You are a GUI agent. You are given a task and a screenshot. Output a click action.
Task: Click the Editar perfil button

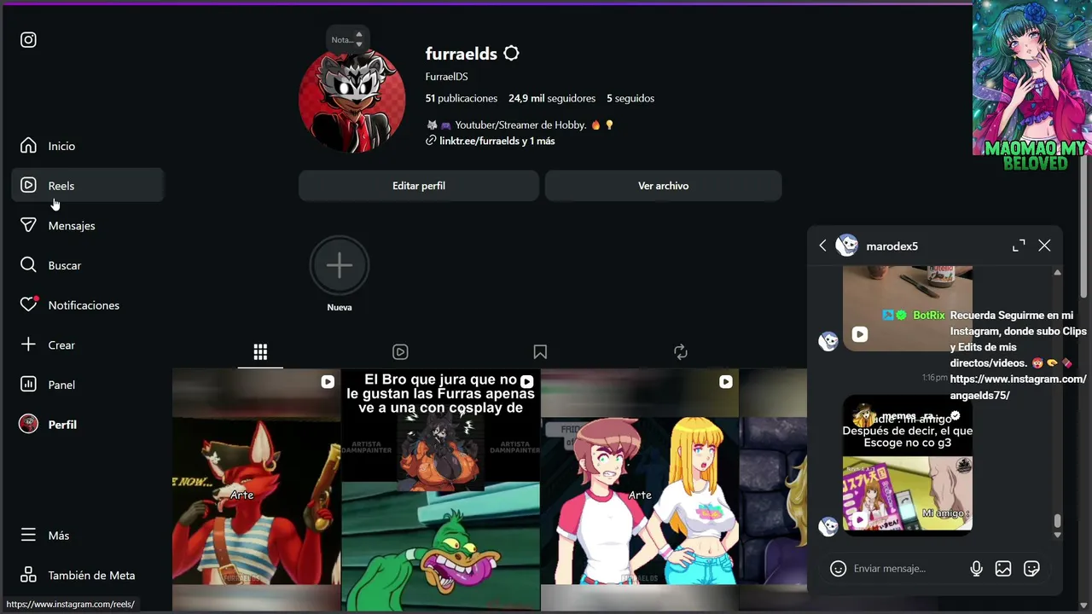pos(419,186)
